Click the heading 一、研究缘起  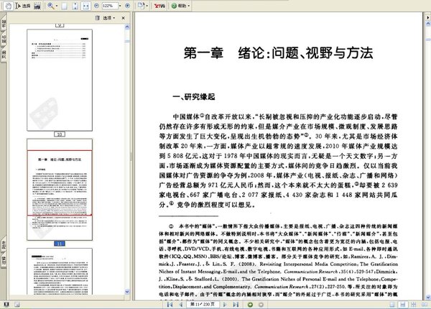(x=193, y=97)
